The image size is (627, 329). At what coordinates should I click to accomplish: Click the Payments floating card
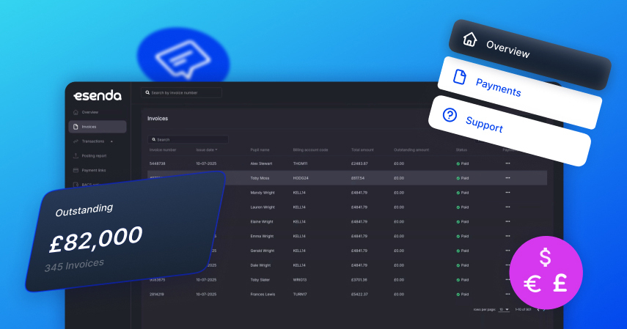[520, 93]
